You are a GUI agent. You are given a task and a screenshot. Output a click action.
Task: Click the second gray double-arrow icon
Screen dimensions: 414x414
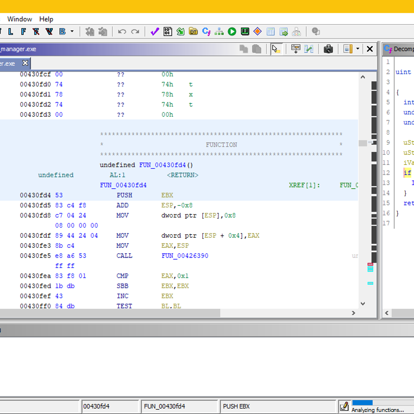click(x=103, y=32)
